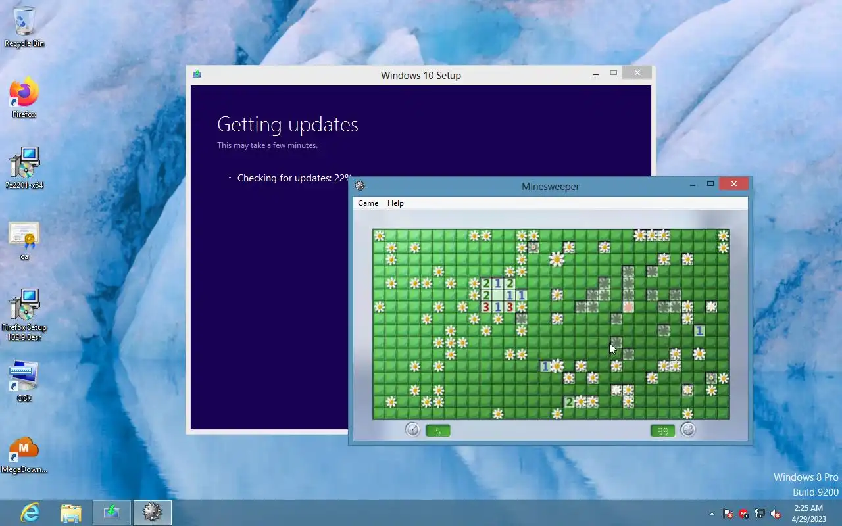This screenshot has width=842, height=526.
Task: Click the Checking for updates progress text
Action: point(294,178)
